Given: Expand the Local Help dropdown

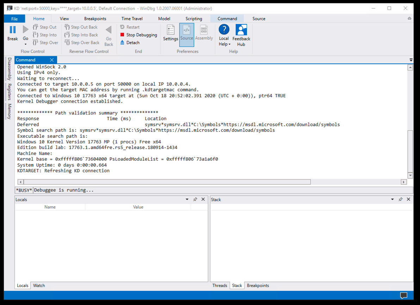Looking at the screenshot, I should 229,44.
